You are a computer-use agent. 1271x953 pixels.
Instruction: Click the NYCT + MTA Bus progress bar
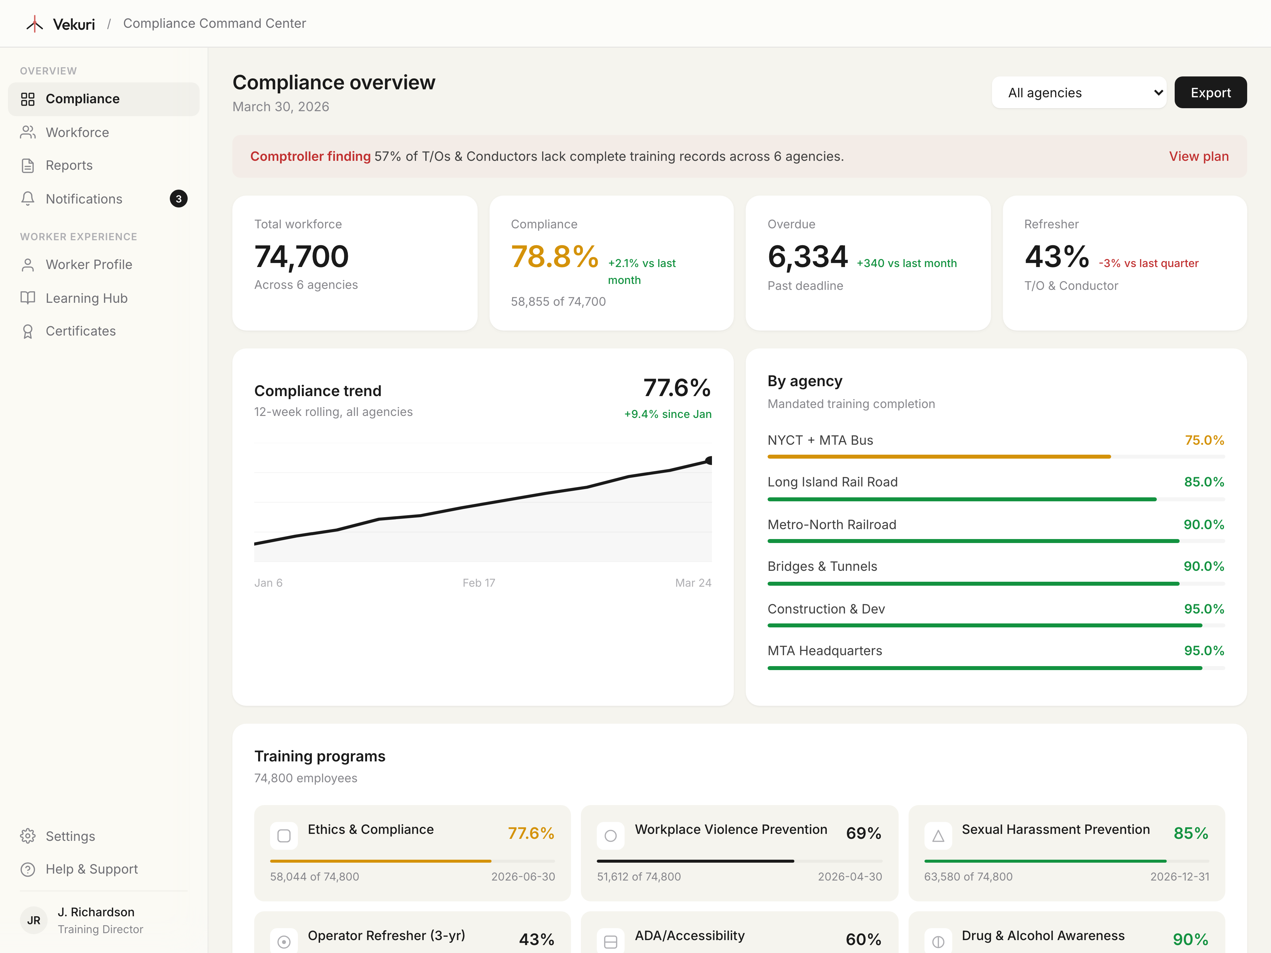click(996, 457)
